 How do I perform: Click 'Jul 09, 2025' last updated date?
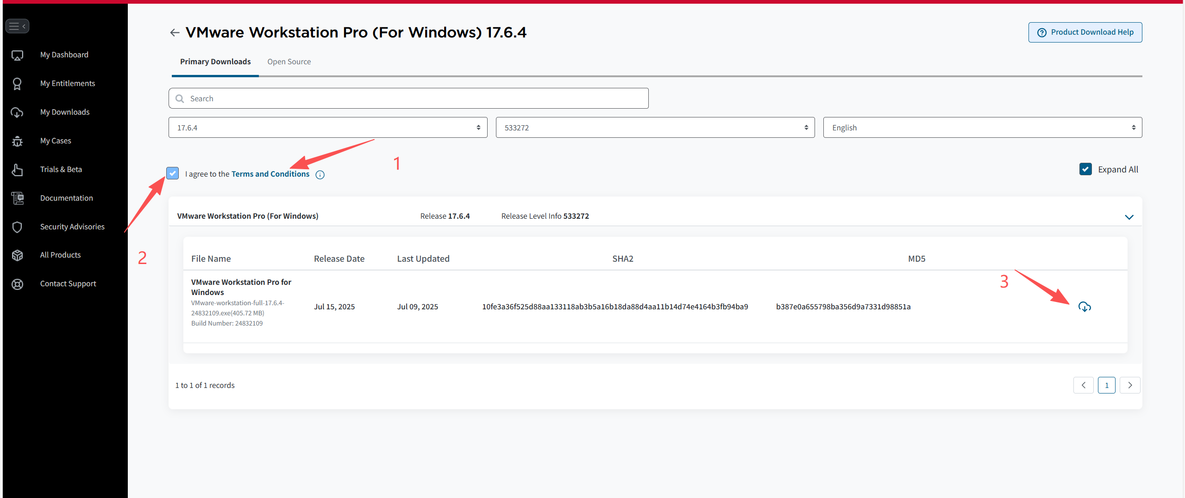pos(418,307)
